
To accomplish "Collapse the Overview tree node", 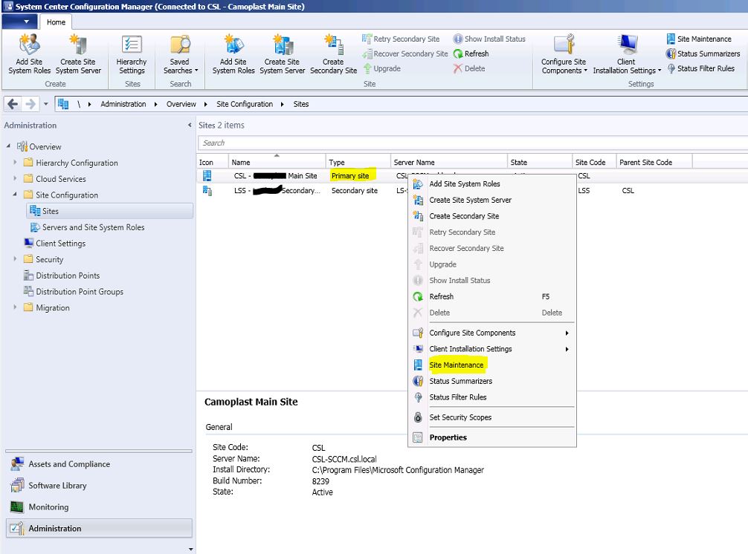I will click(8, 146).
